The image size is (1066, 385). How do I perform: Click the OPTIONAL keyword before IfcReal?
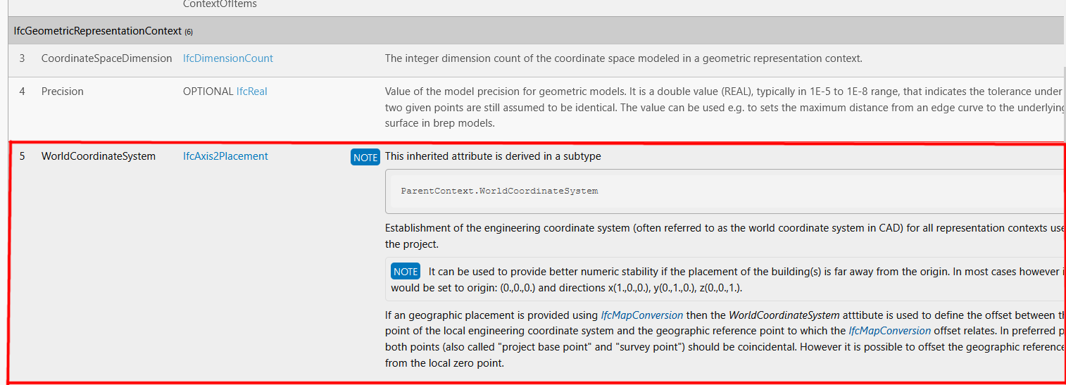point(208,91)
